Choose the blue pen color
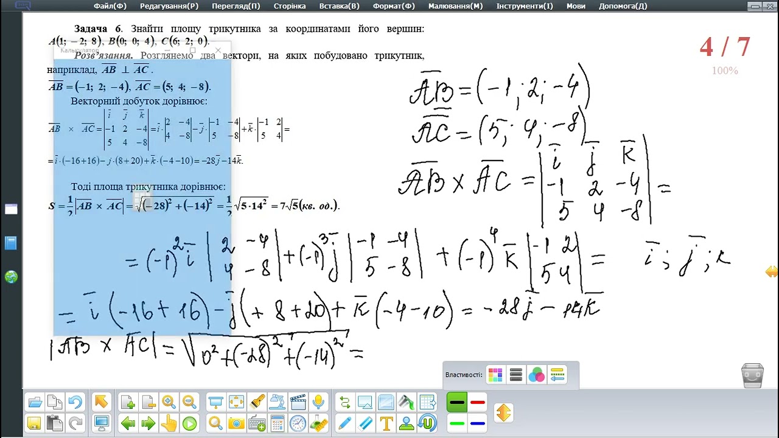Viewport: 779px width, 438px height. tap(478, 423)
